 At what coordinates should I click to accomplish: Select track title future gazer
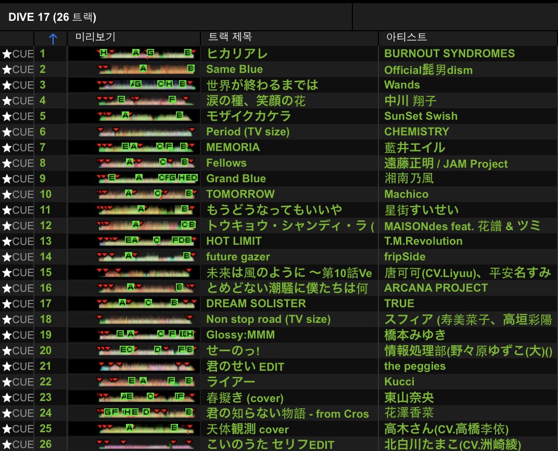238,257
